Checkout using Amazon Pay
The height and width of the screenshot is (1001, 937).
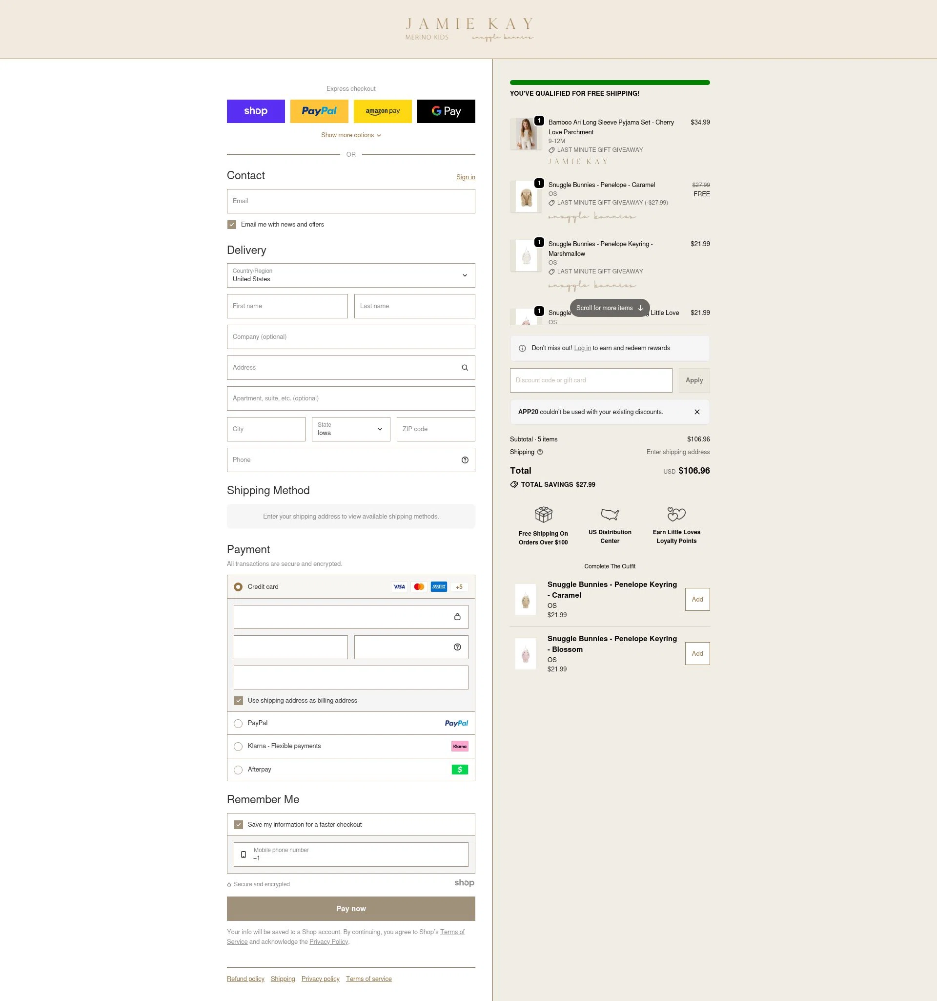[x=383, y=111]
